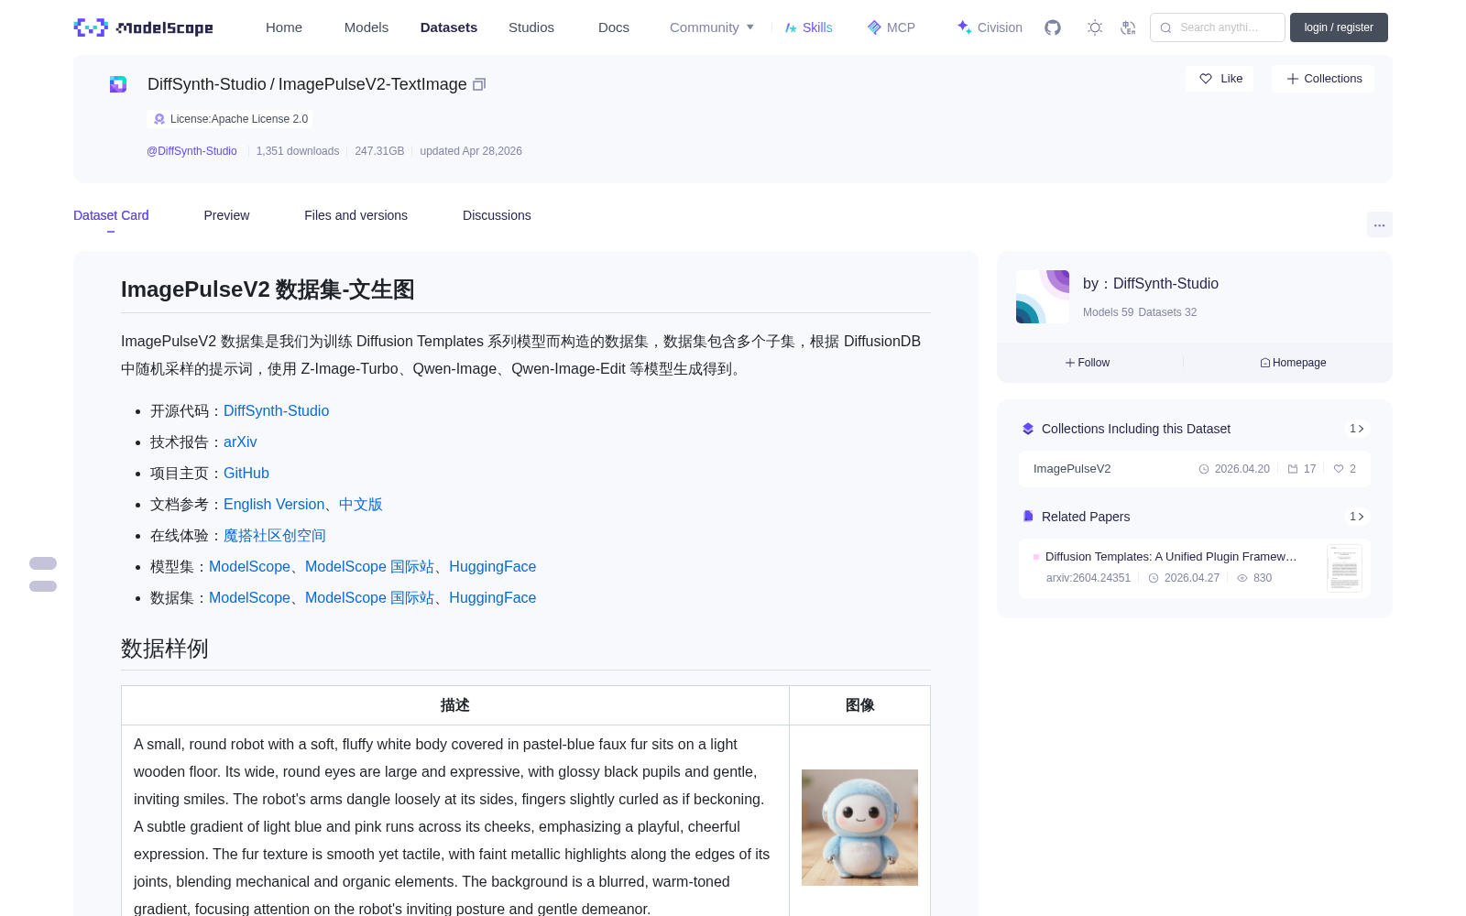Open the @DiffSynth-Studio owner link
Image resolution: width=1466 pixels, height=916 pixels.
click(x=191, y=151)
